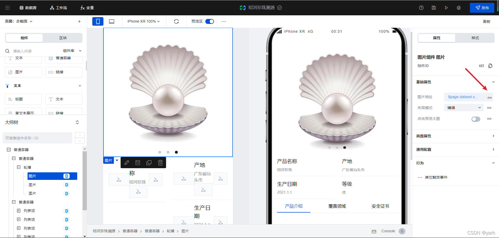This screenshot has height=238, width=499.
Task: Toggle the 大纲树 outline tree expander
Action: coord(77,122)
